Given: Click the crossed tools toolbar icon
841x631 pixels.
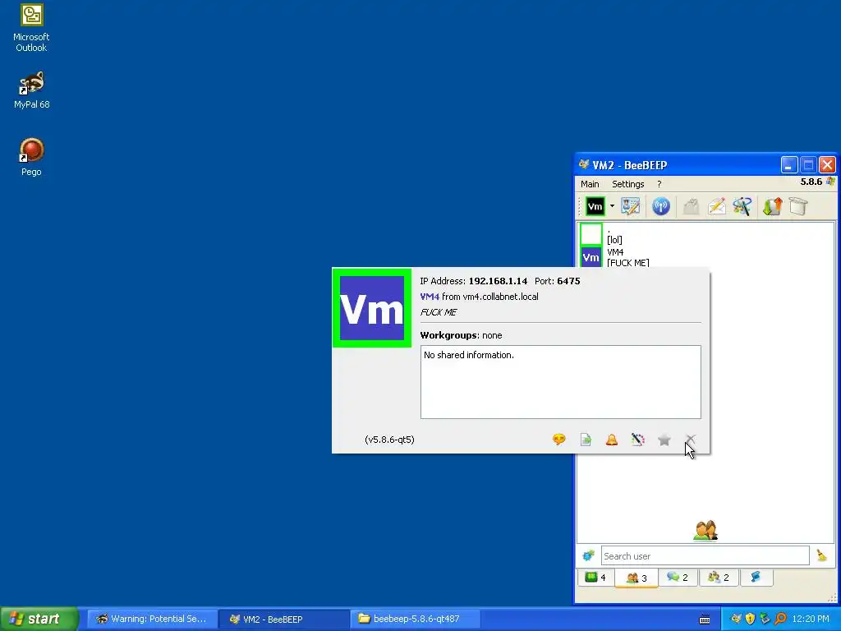Looking at the screenshot, I should (x=742, y=206).
